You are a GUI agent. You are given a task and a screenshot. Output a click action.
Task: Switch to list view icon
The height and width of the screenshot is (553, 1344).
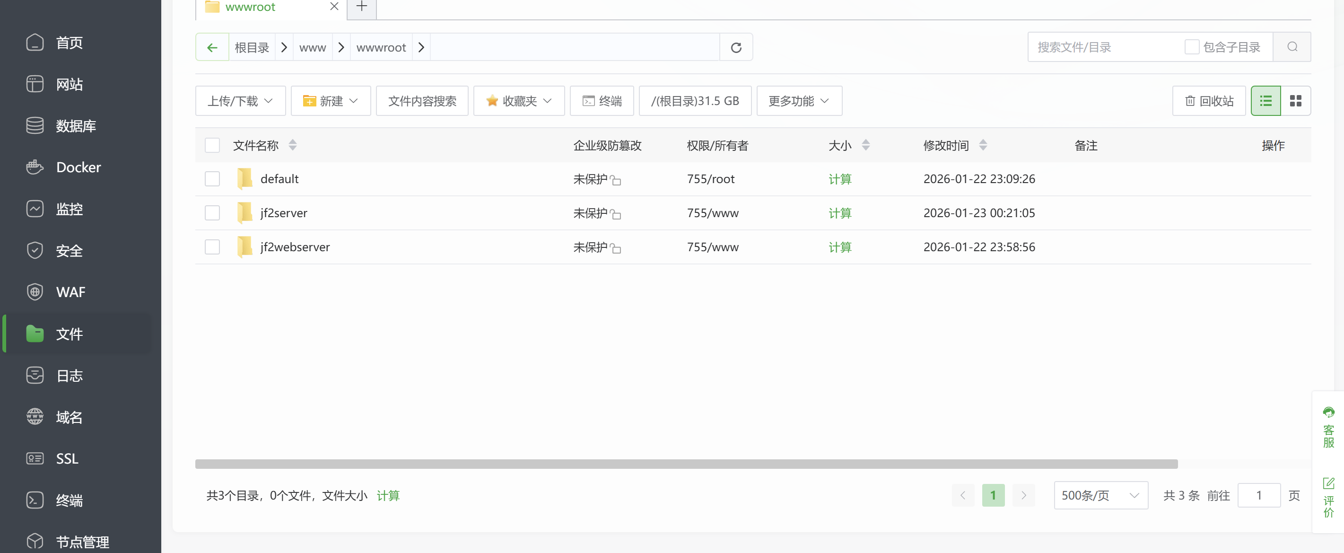pos(1265,101)
